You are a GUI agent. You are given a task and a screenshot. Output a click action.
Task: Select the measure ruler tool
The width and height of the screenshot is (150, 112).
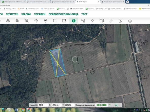click(x=83, y=21)
